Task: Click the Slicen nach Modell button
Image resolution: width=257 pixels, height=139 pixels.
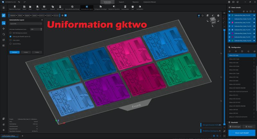Action: pos(242,133)
